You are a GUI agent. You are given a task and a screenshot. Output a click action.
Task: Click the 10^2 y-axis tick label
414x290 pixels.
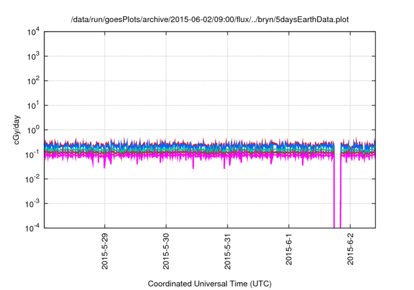pos(33,81)
